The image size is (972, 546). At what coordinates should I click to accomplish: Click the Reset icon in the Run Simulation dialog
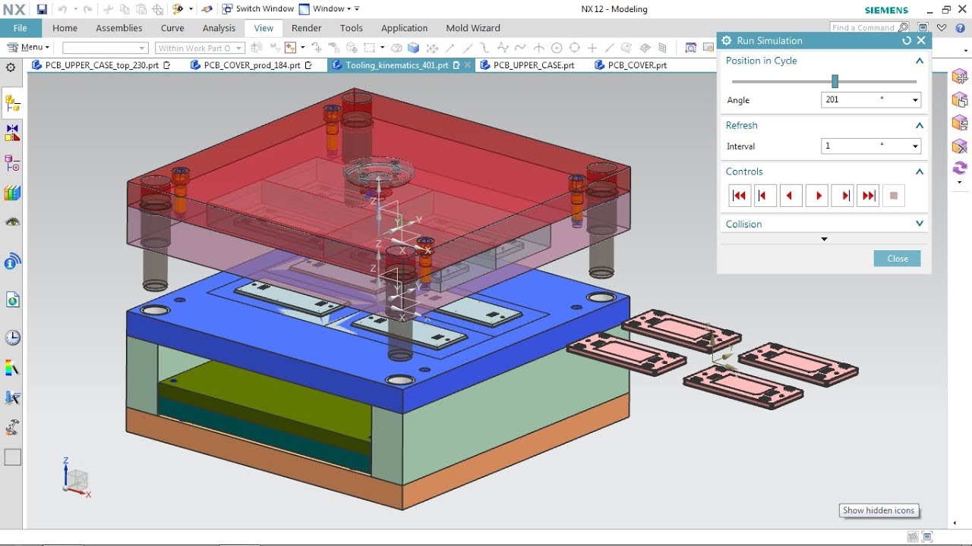coord(907,41)
